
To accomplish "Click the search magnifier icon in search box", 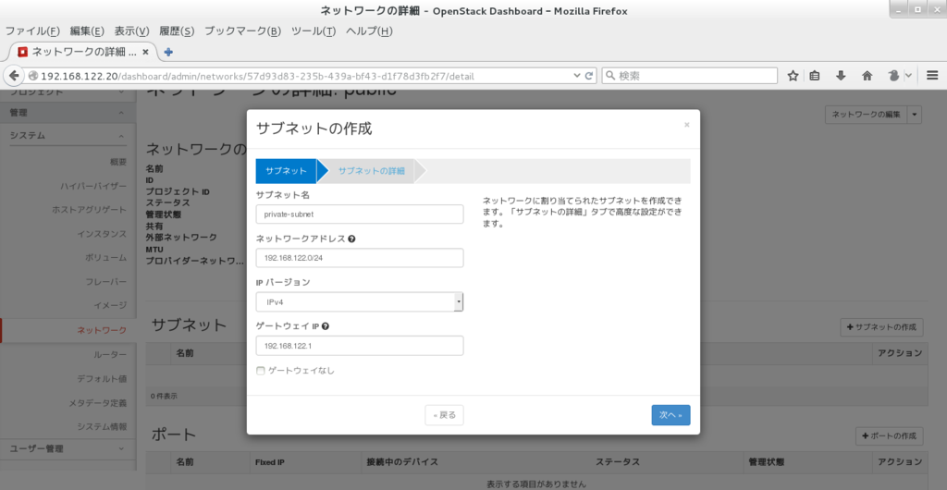I will tap(610, 76).
